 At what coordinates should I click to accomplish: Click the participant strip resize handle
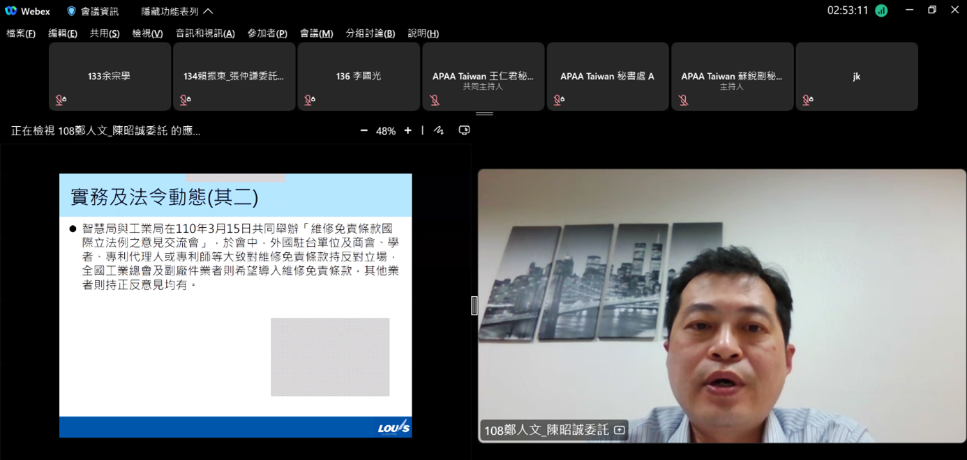pyautogui.click(x=484, y=114)
